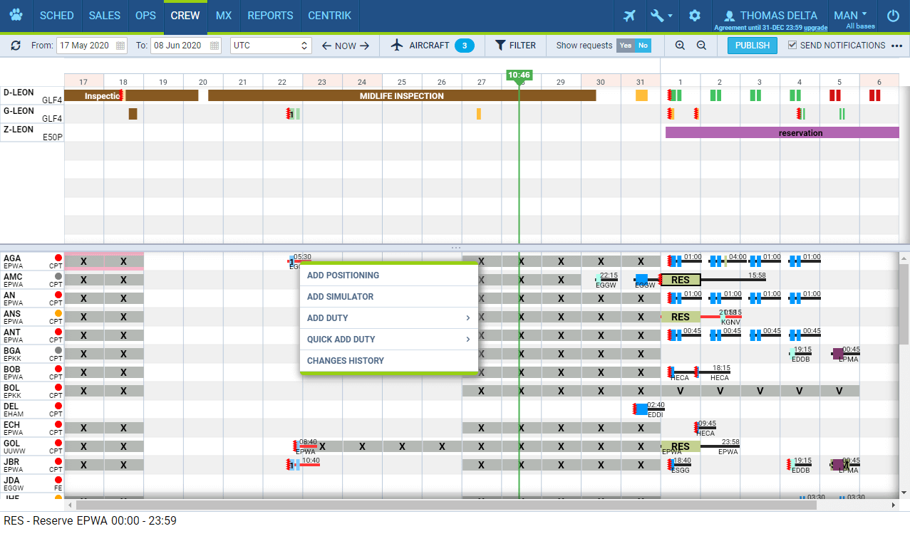Set Show requests to No
This screenshot has height=546, width=910.
[643, 46]
